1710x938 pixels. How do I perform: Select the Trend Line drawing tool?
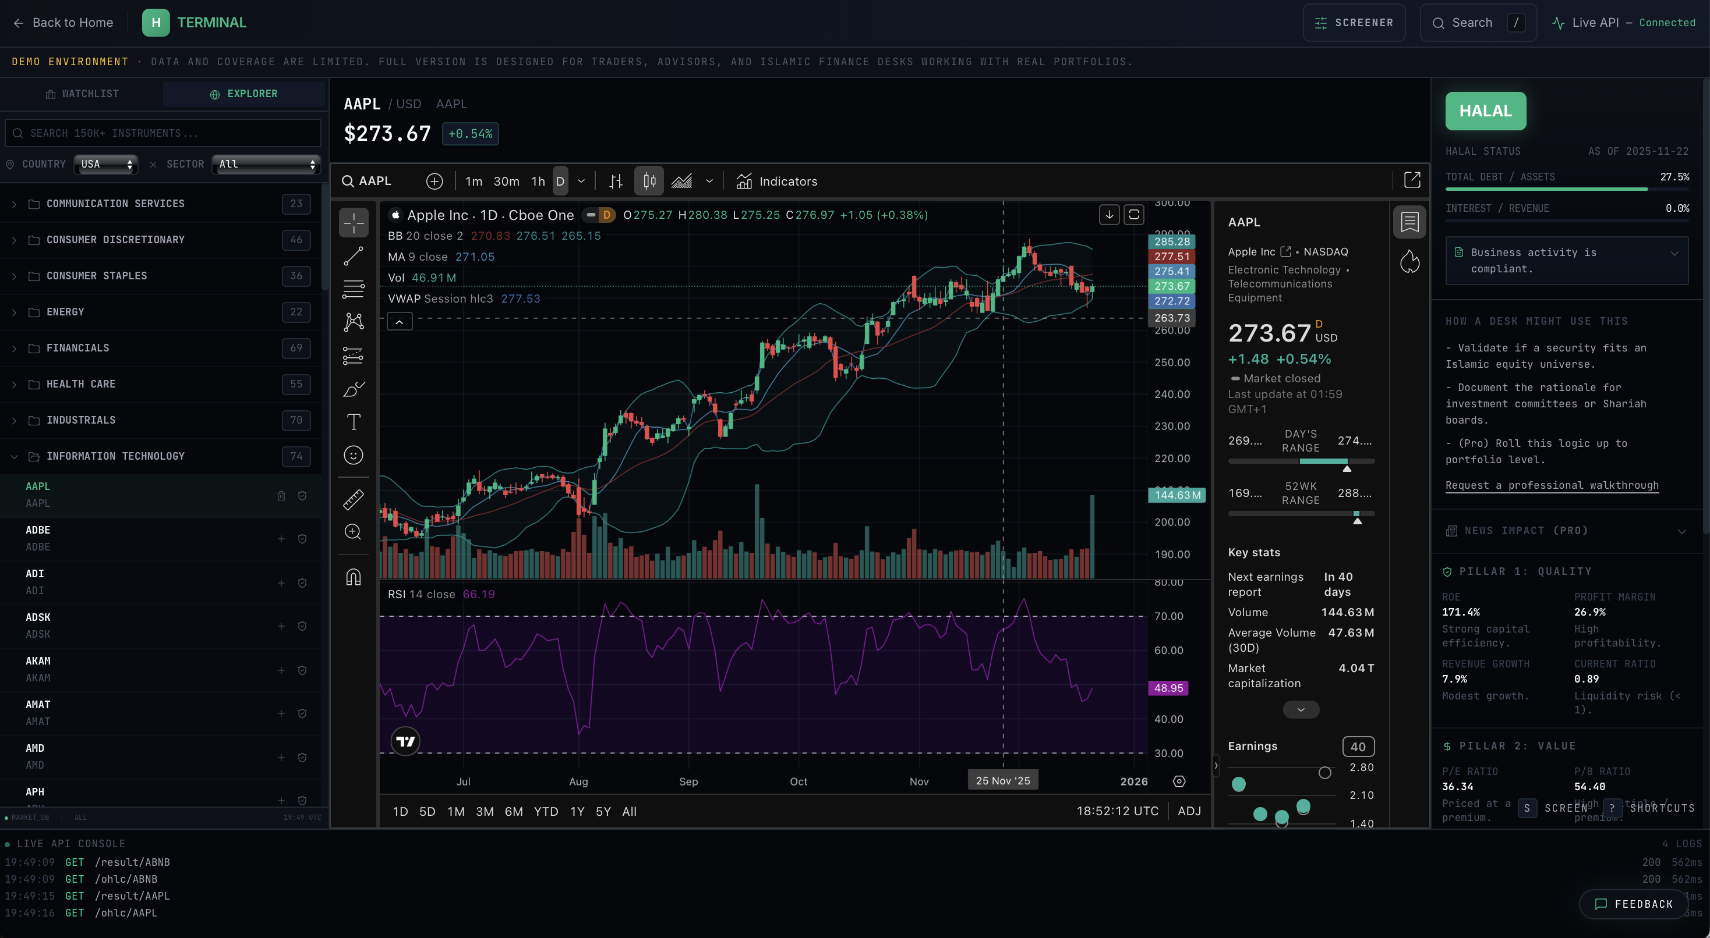tap(354, 255)
